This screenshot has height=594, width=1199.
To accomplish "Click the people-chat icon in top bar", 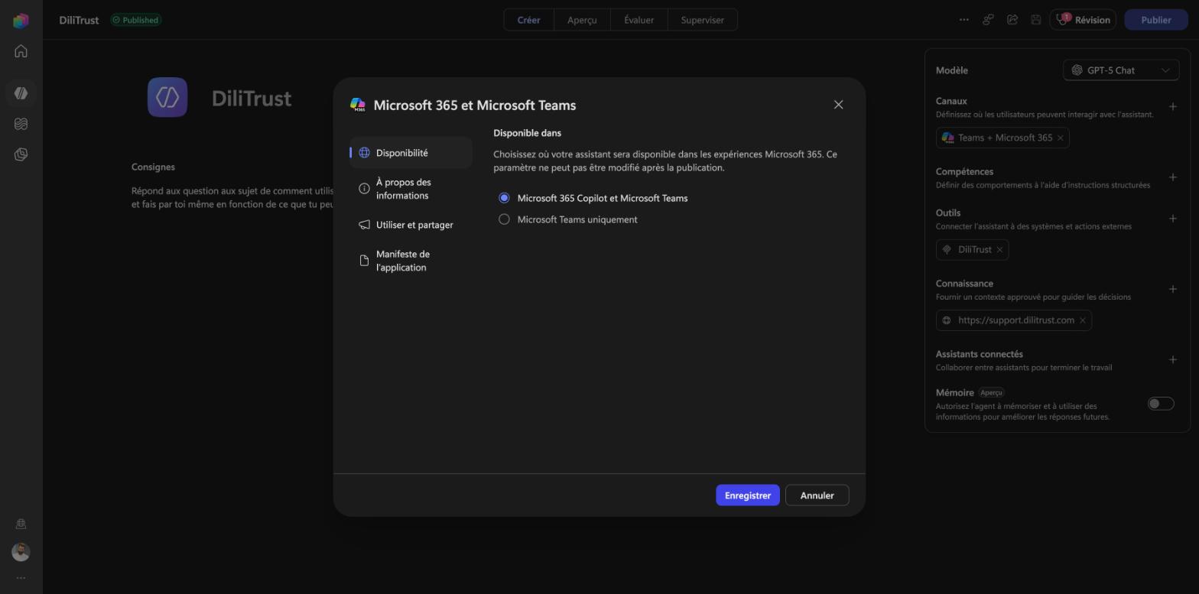I will pyautogui.click(x=988, y=20).
